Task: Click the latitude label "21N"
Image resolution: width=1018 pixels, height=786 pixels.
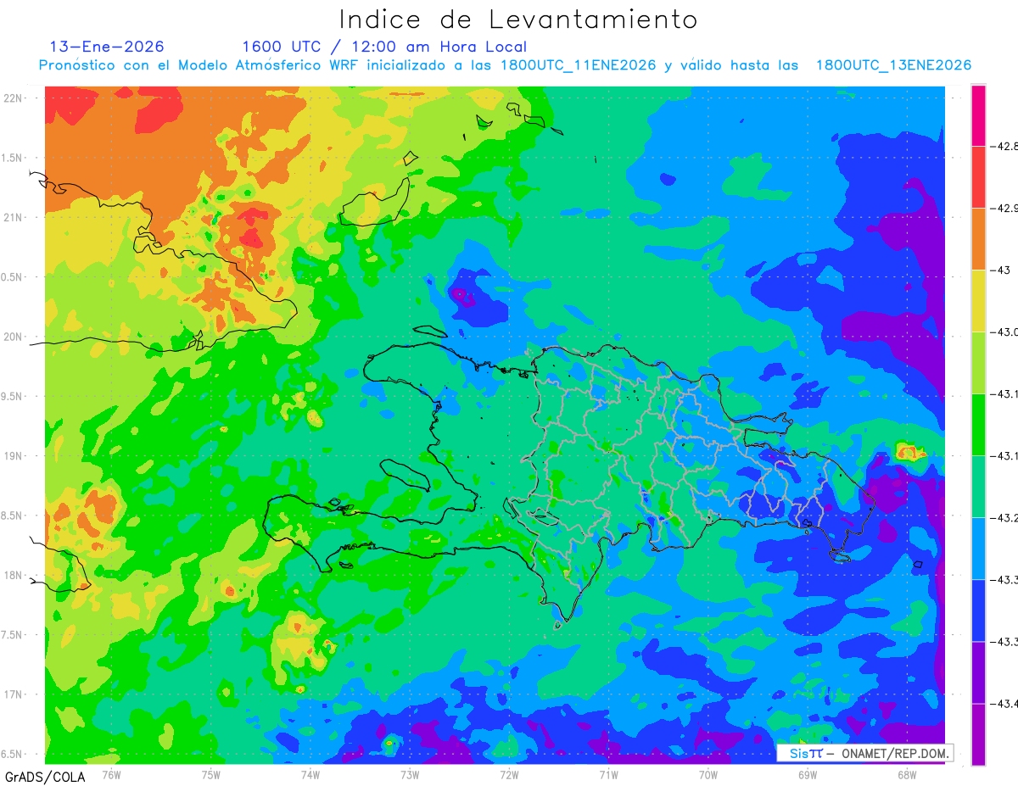Action: (x=14, y=217)
